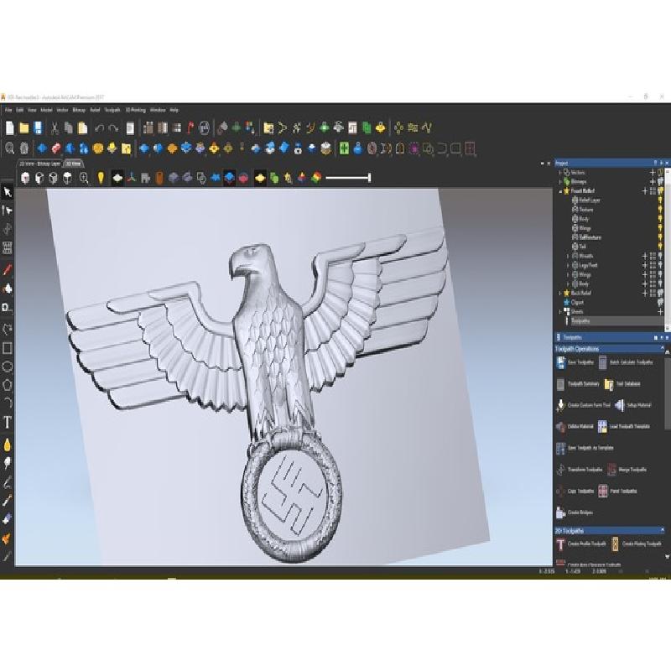Toggle visibility bulb for the Tail layer
Screen dimensions: 671x671
coord(660,247)
